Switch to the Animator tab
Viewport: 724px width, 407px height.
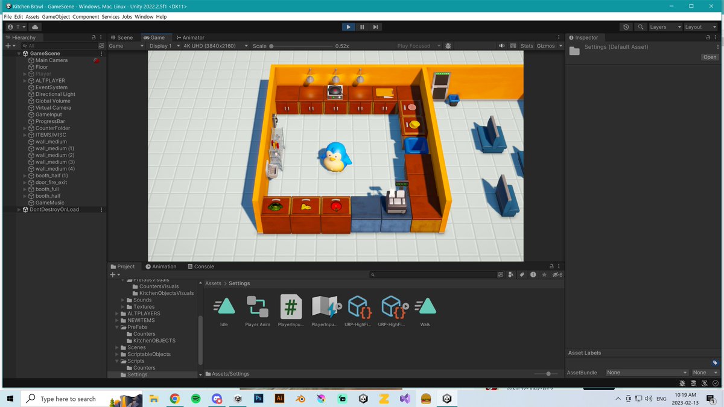coord(190,37)
